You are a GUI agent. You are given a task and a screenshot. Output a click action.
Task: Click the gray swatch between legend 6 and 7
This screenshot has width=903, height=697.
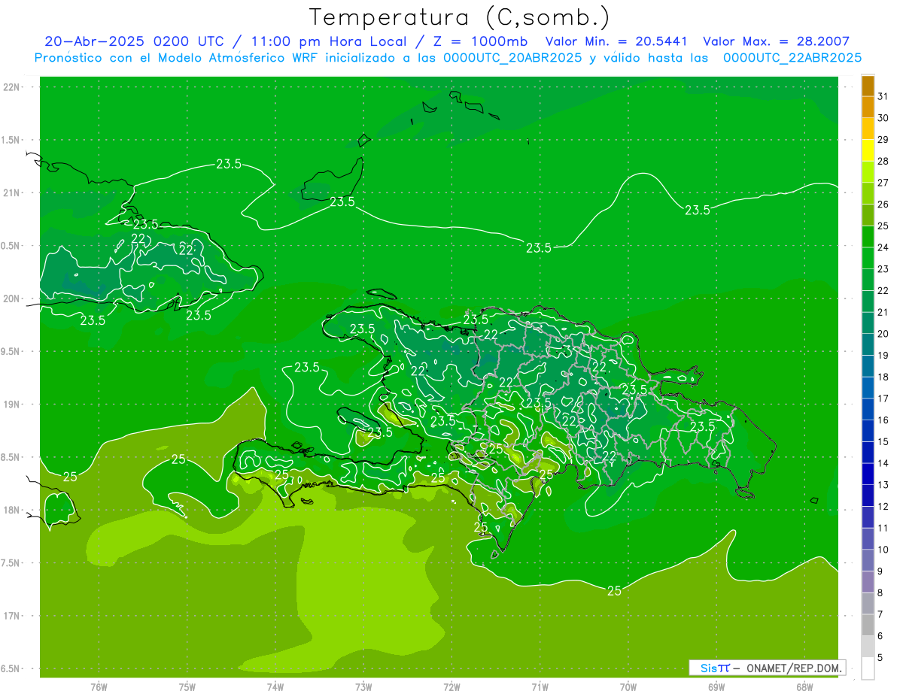(868, 625)
